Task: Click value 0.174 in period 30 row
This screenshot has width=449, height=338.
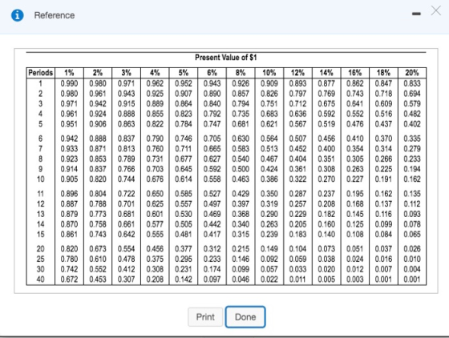Action: 212,269
